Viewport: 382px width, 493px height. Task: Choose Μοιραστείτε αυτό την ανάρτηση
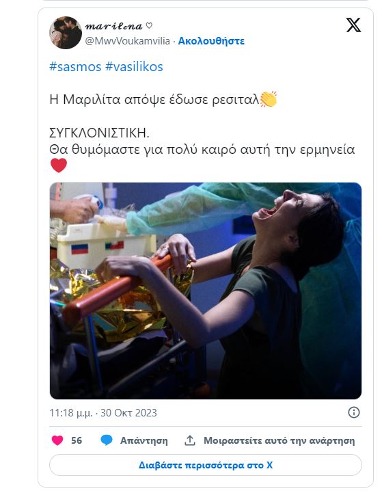[x=279, y=440]
